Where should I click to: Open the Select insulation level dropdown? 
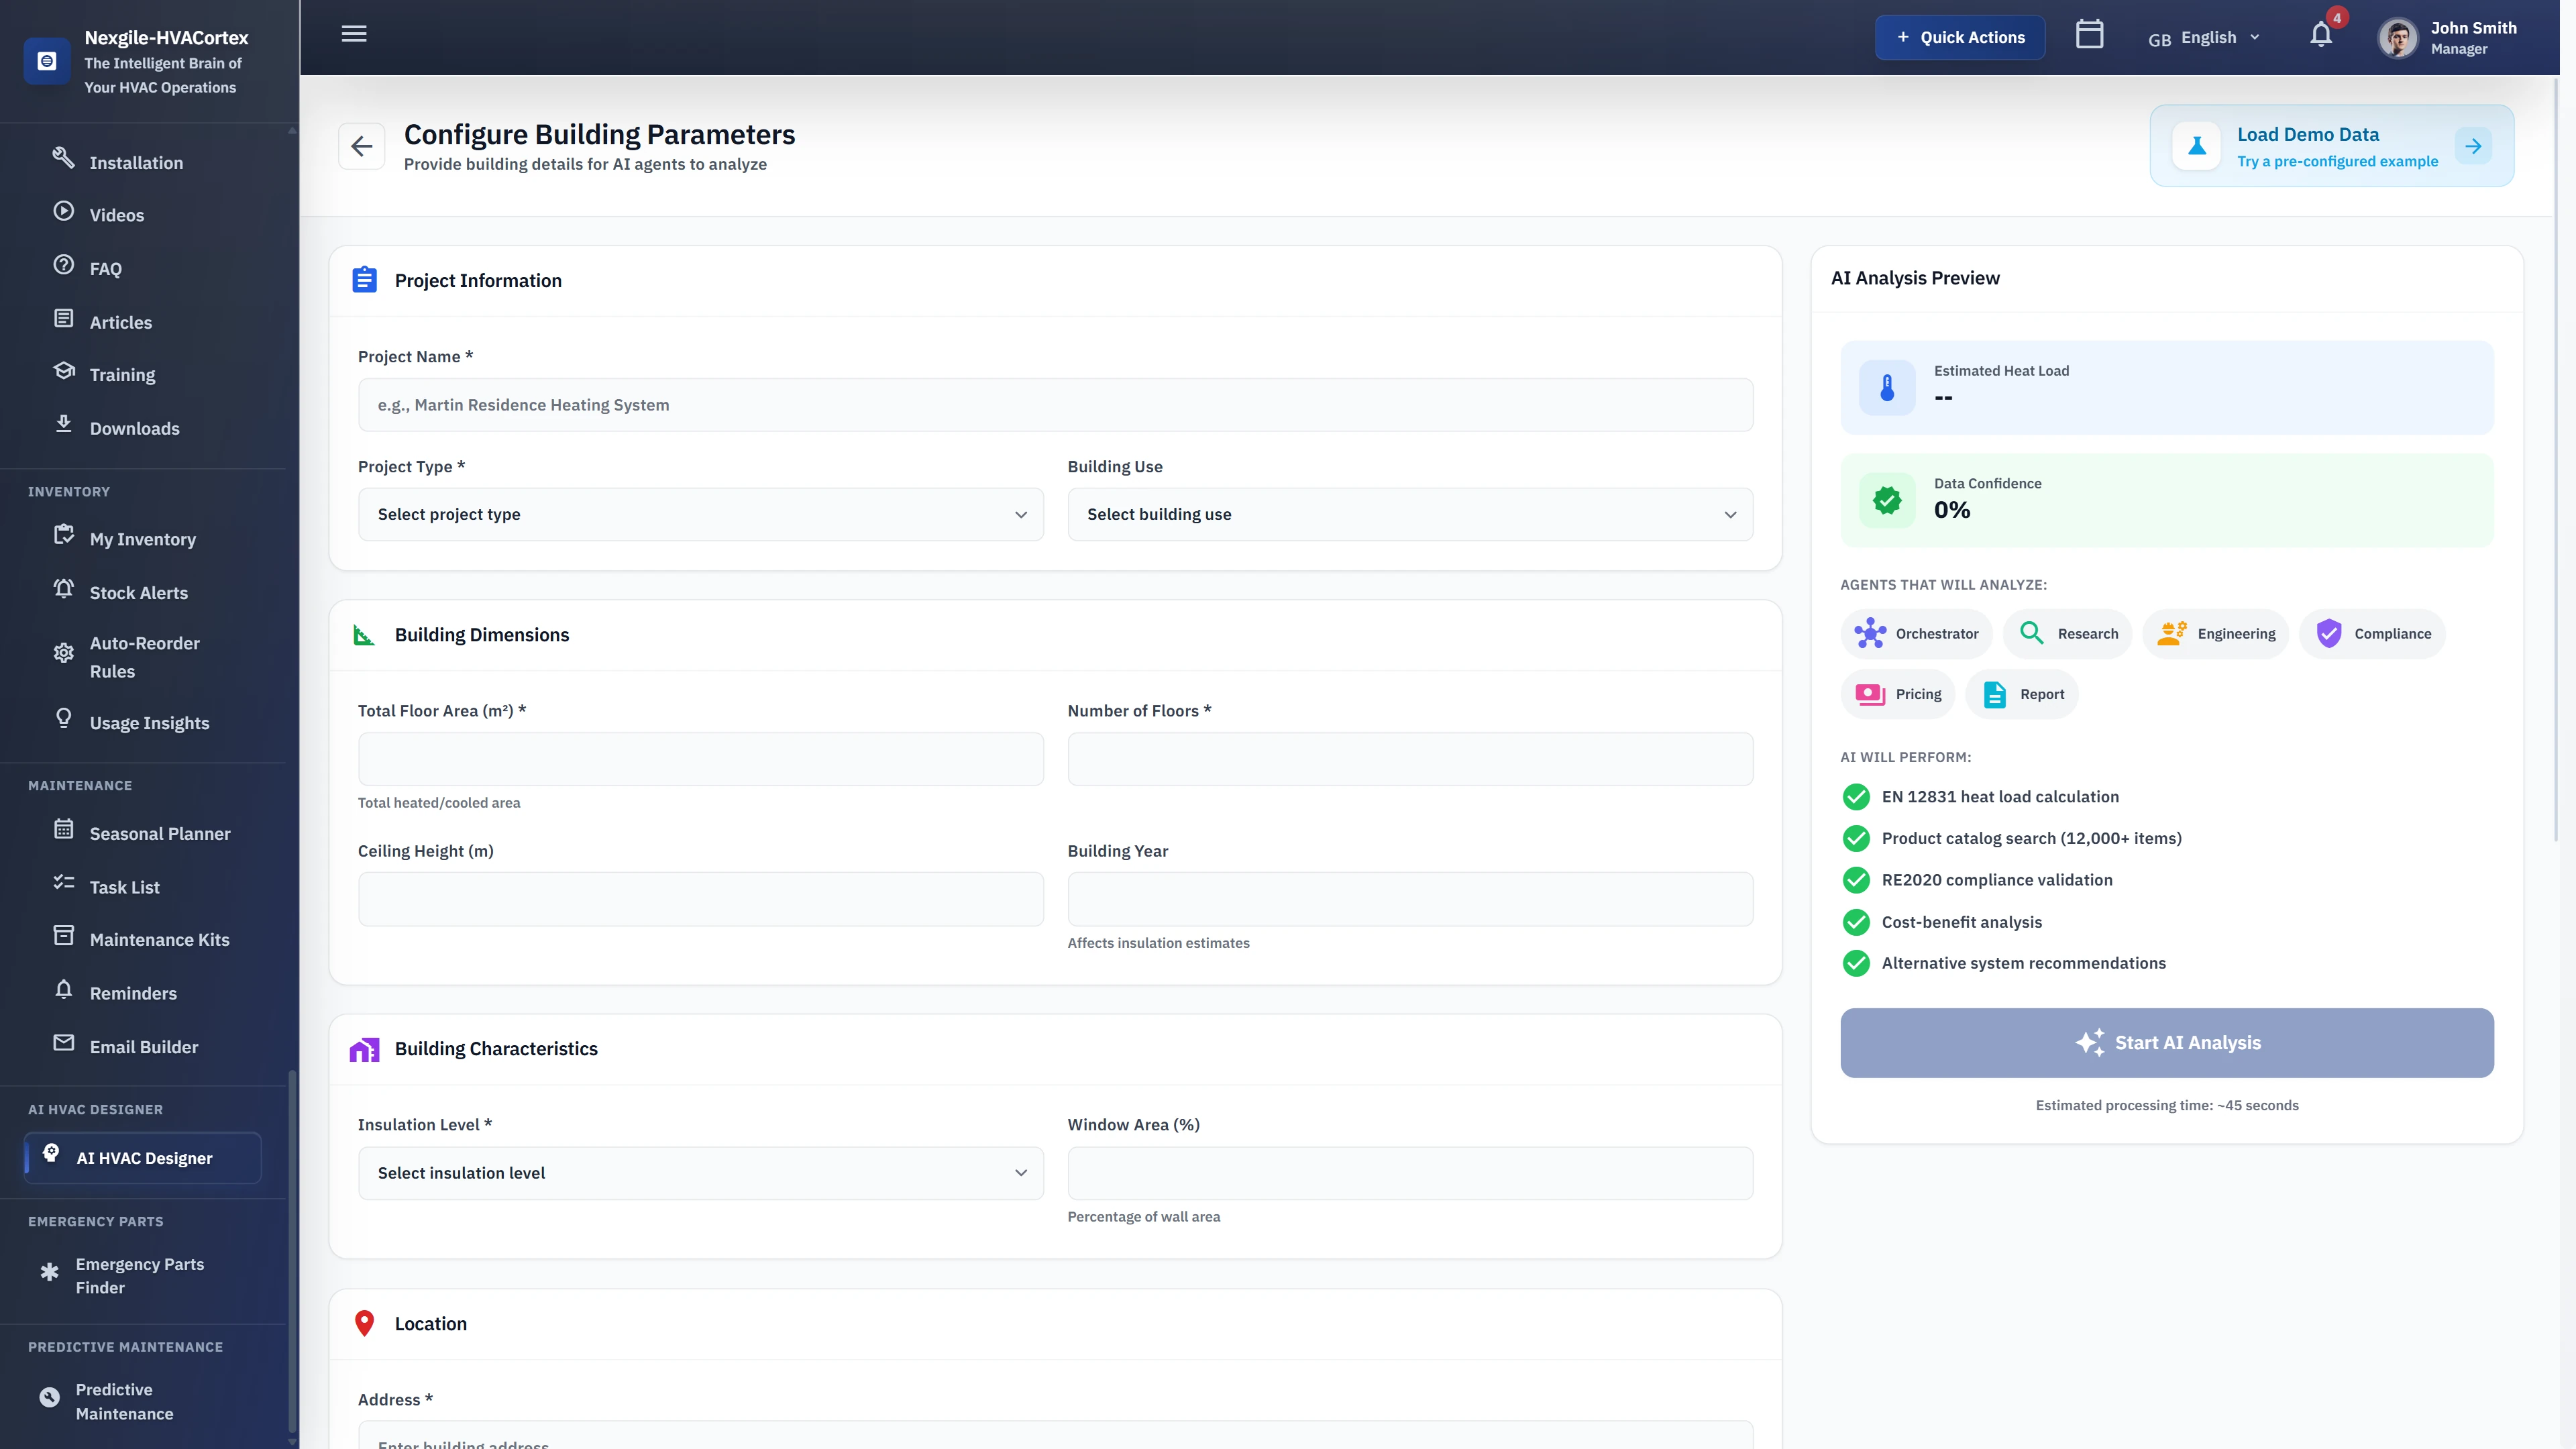700,1172
